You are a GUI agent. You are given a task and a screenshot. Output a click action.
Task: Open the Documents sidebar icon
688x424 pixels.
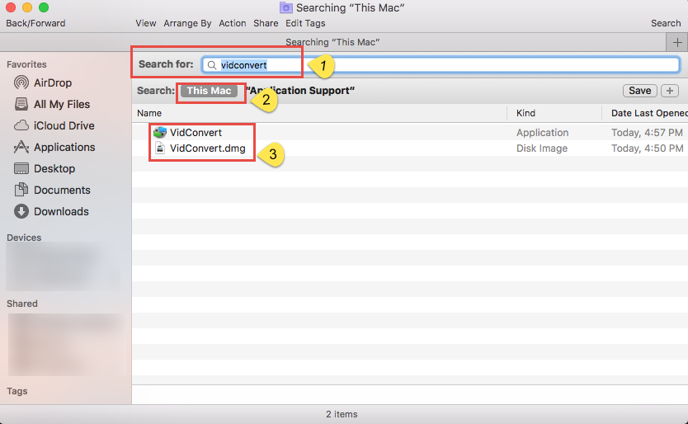(x=21, y=190)
